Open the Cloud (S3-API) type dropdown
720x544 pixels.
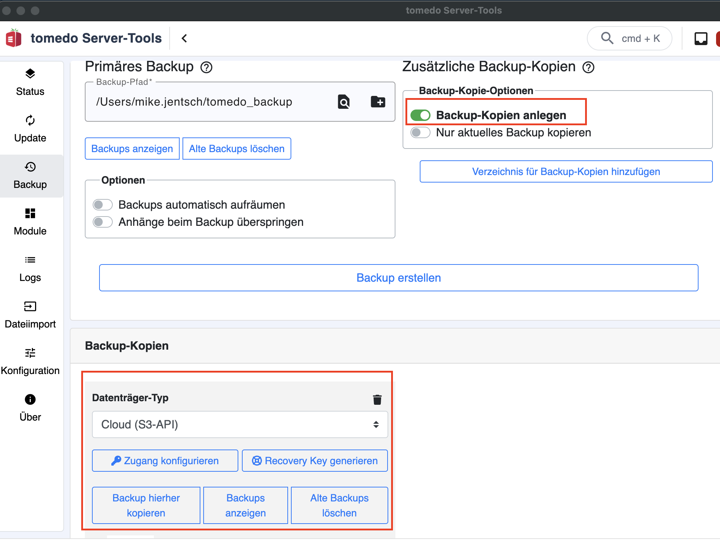[240, 424]
